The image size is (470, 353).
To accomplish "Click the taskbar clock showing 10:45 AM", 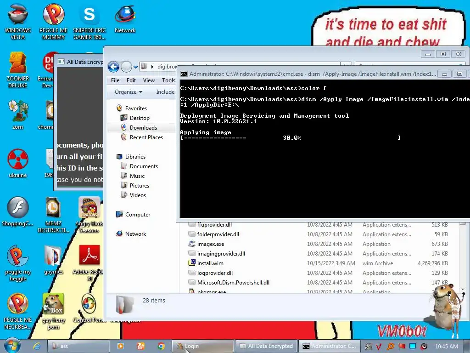I will coord(446,346).
